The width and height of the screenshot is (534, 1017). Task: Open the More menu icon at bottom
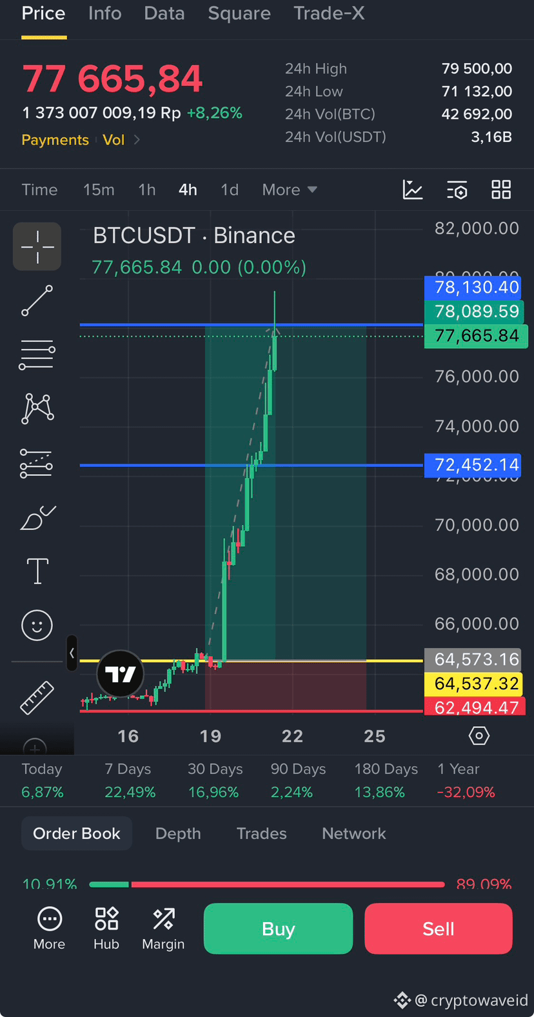[50, 929]
